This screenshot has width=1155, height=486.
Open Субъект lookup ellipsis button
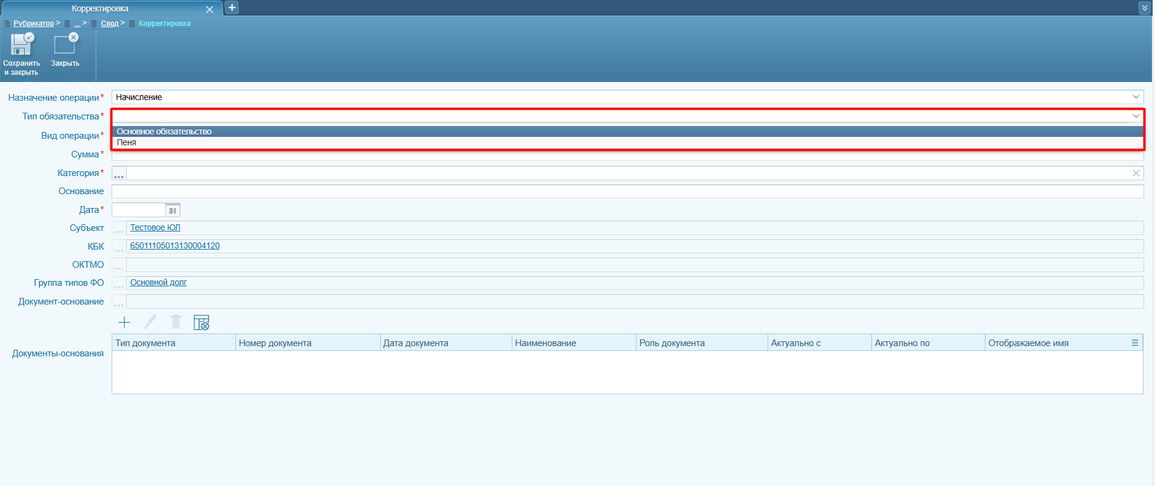[119, 228]
